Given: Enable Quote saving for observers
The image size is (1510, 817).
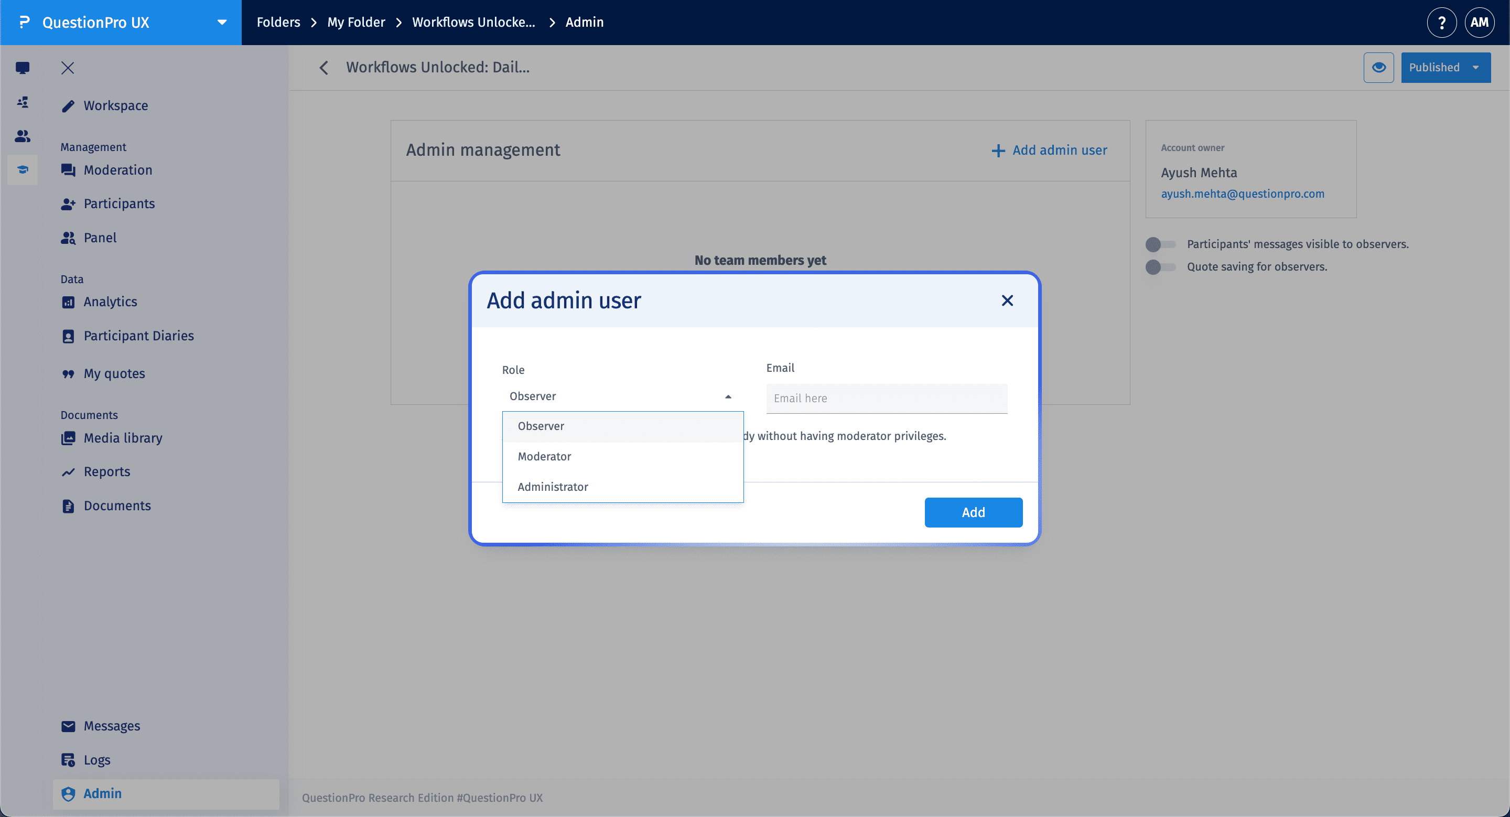Looking at the screenshot, I should (1159, 267).
